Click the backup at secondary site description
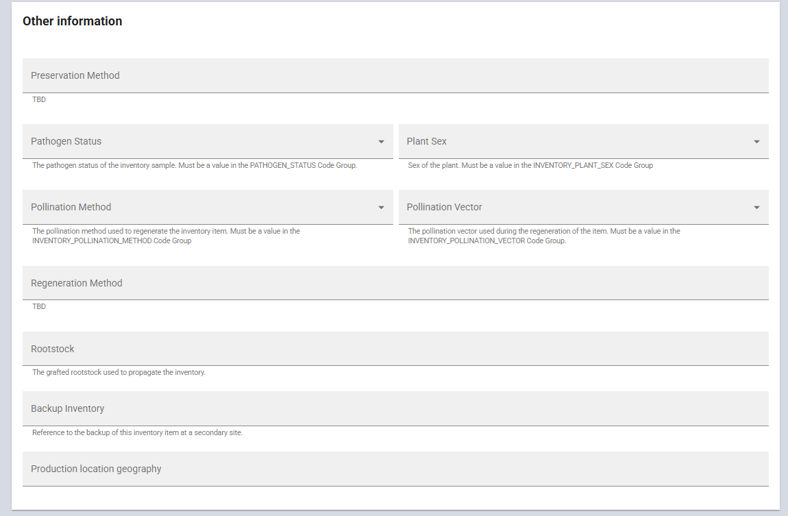The width and height of the screenshot is (788, 516). pyautogui.click(x=137, y=433)
